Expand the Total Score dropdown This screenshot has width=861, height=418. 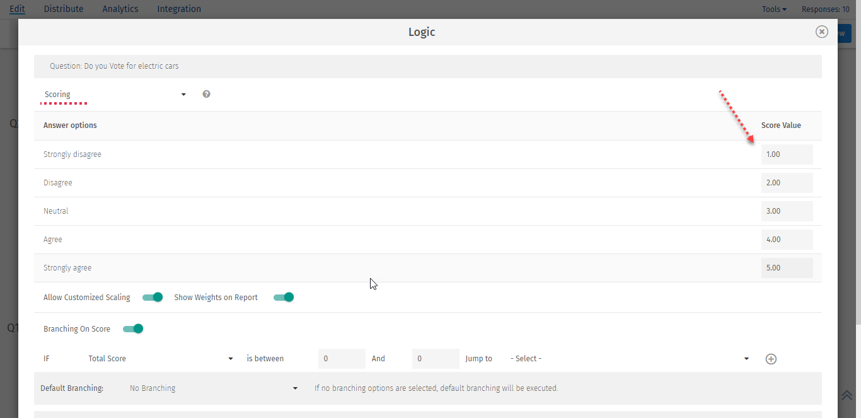click(161, 358)
